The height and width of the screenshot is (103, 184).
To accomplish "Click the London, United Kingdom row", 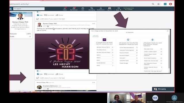I will tap(153, 51).
